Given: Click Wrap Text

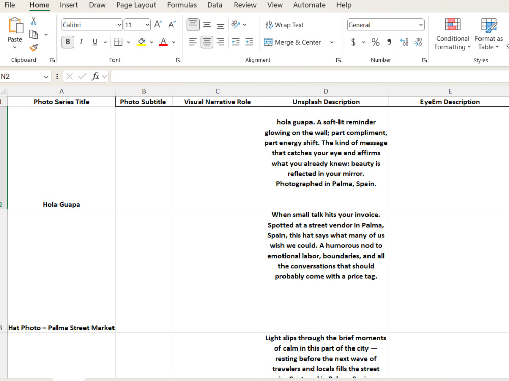Looking at the screenshot, I should [285, 25].
